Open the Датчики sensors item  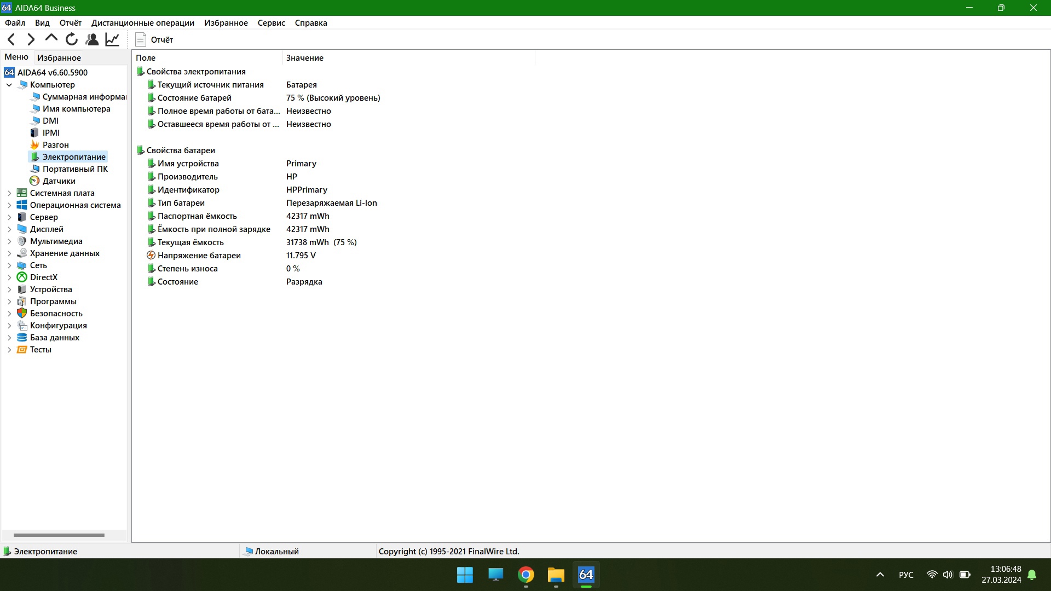point(59,181)
